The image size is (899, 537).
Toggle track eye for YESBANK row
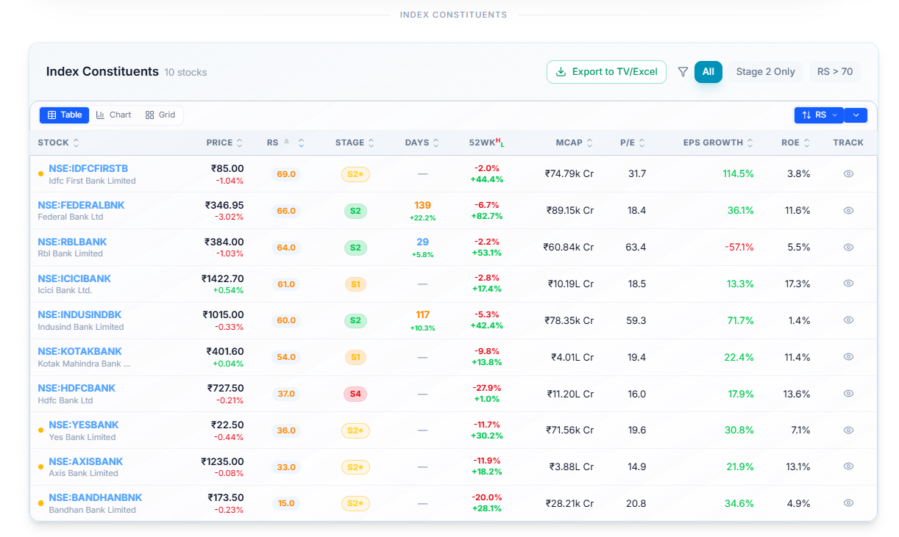[x=848, y=430]
